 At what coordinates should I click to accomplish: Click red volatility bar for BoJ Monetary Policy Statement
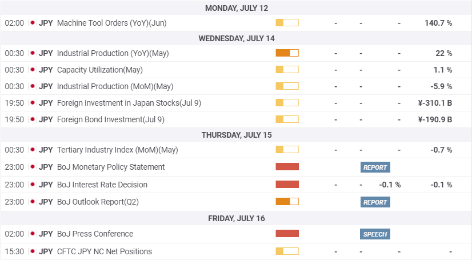287,167
